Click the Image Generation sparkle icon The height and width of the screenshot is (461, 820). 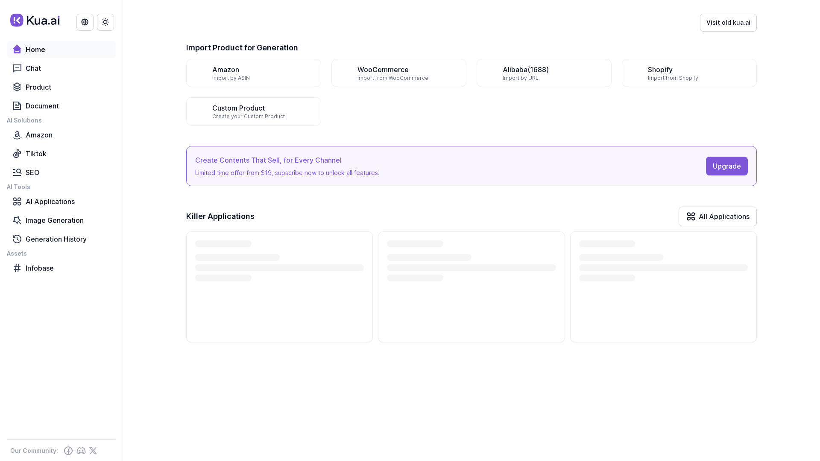17,220
